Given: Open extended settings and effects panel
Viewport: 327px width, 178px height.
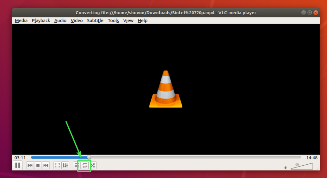Looking at the screenshot, I should (65, 165).
